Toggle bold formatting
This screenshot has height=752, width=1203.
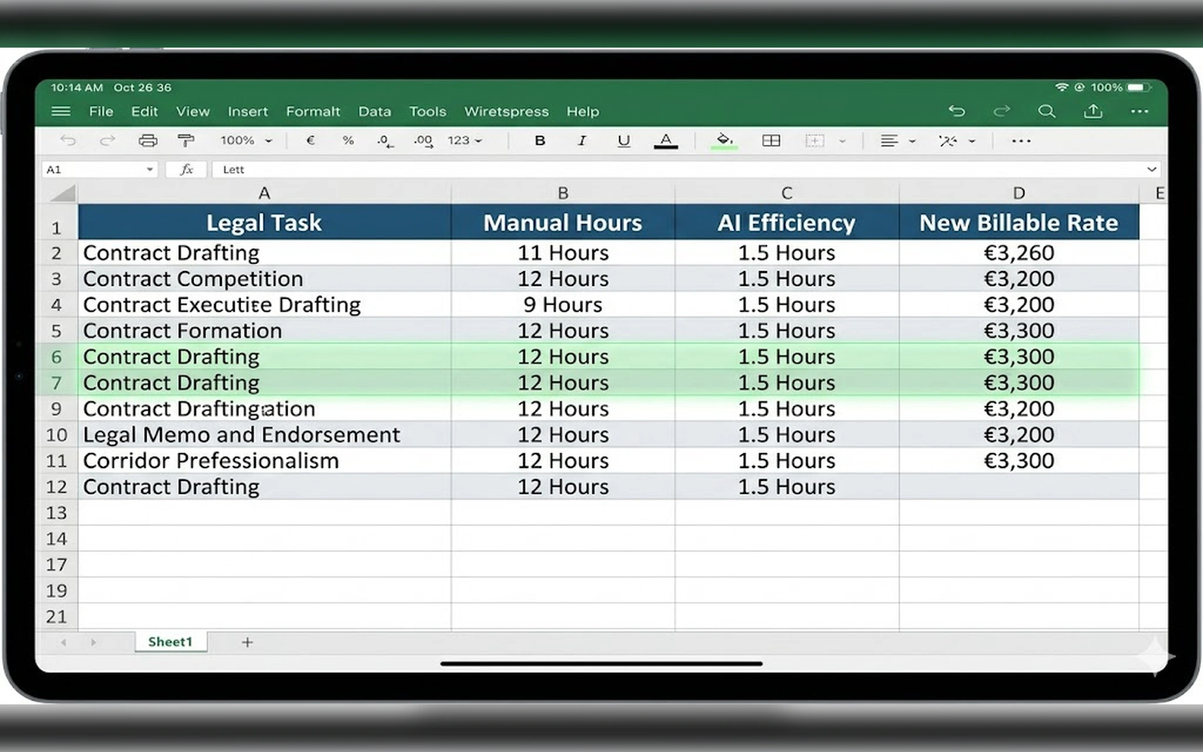(x=539, y=140)
